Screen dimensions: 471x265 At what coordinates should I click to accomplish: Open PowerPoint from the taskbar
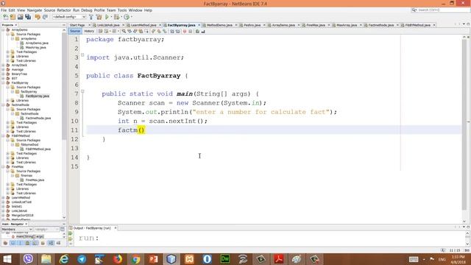click(153, 258)
